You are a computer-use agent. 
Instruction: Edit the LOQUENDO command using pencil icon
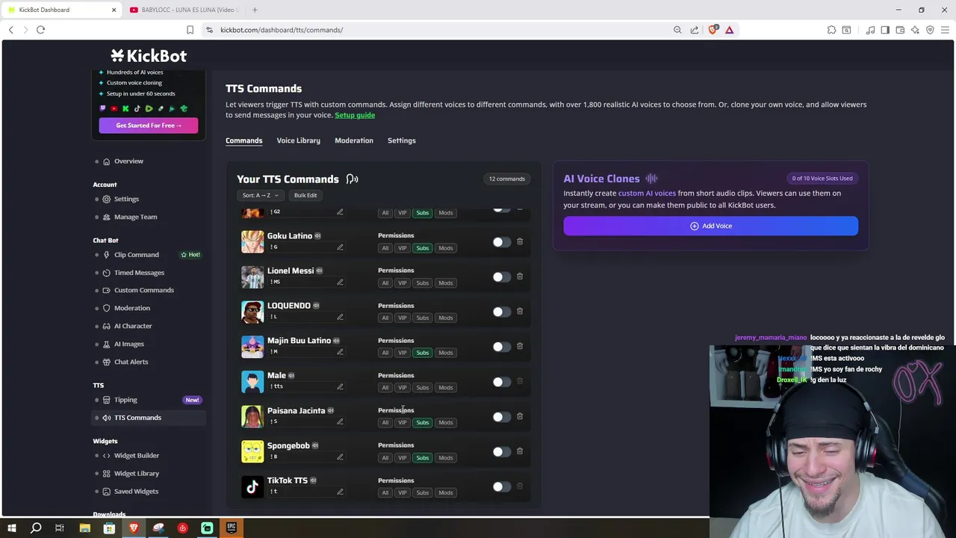(x=340, y=317)
